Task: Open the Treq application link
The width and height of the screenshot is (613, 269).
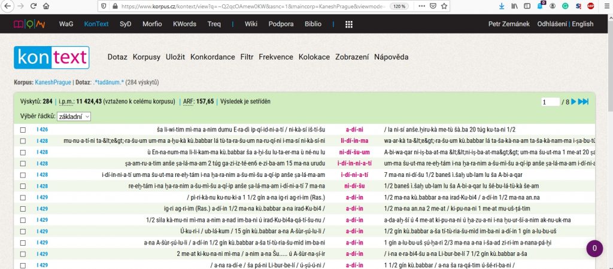Action: point(214,24)
